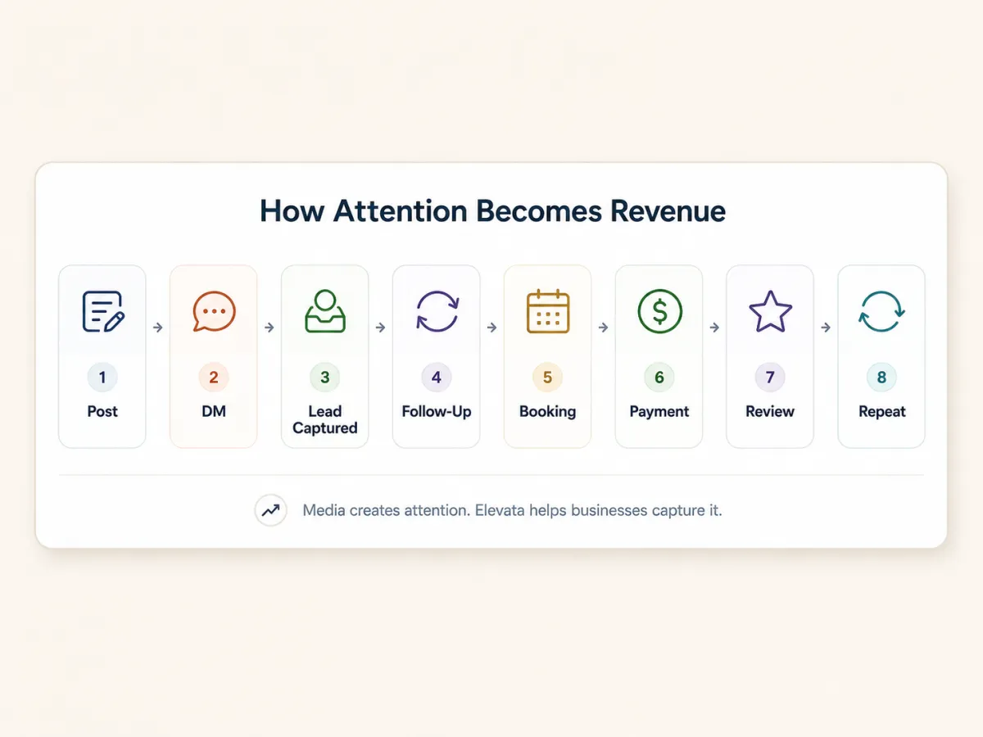Click the "Lead Captured" label text
Screen dimensions: 983x737
325,419
